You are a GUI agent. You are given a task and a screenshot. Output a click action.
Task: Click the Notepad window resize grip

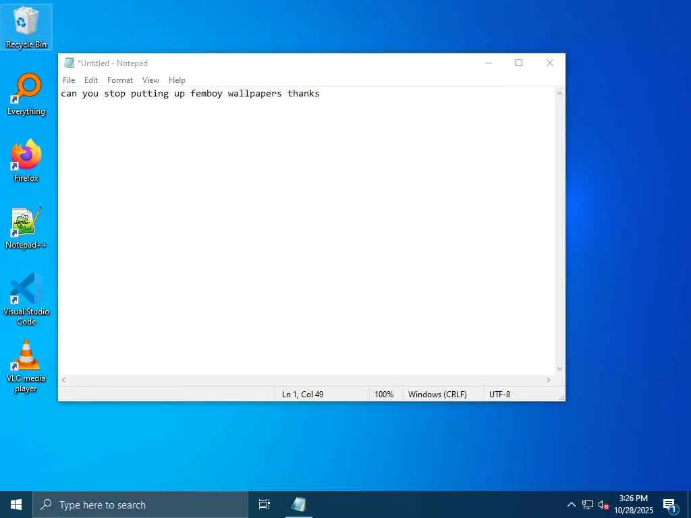[561, 397]
